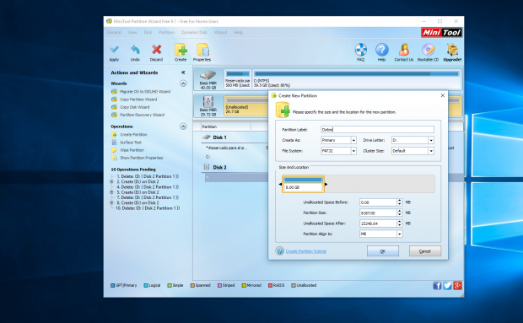Click the MiniTool logo
Viewport: 523px width, 323px height.
(441, 32)
